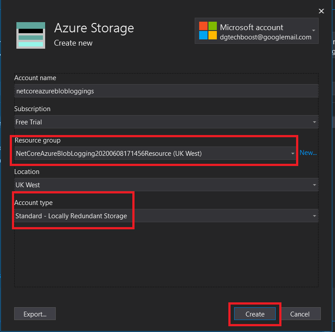Click the New... resource group link
The image size is (335, 332).
point(308,153)
